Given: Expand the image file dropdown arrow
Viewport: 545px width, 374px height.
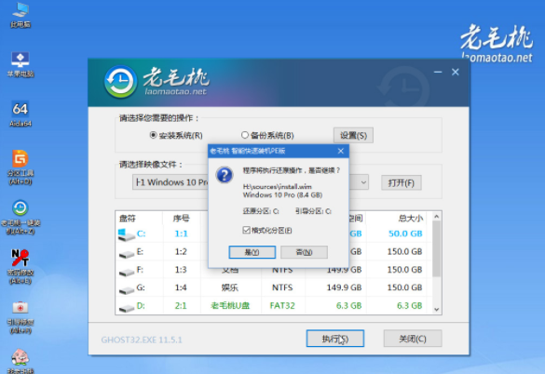Looking at the screenshot, I should [x=363, y=182].
